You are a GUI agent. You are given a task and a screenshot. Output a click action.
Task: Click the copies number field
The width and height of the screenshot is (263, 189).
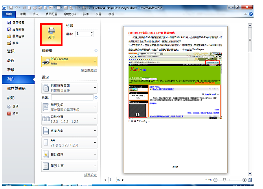83,34
